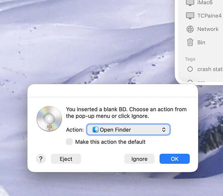Viewport: 223px width, 196px height.
Task: Open help with the question mark button
Action: point(41,159)
